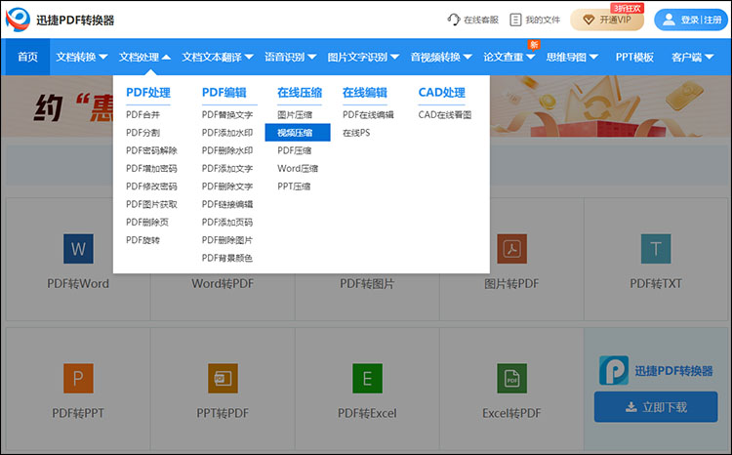Open the PDF转PPT orange P icon
The image size is (732, 455).
coord(78,378)
